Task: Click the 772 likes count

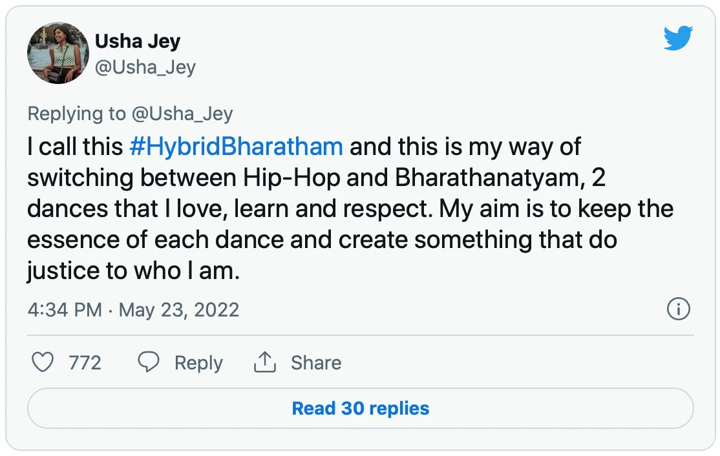Action: [85, 363]
